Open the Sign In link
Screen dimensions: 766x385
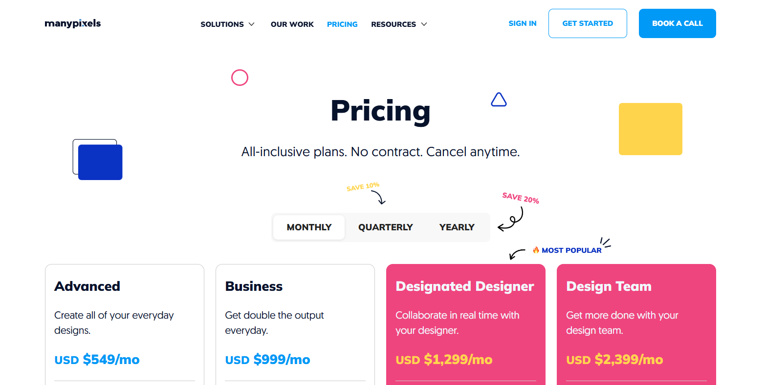tap(522, 23)
